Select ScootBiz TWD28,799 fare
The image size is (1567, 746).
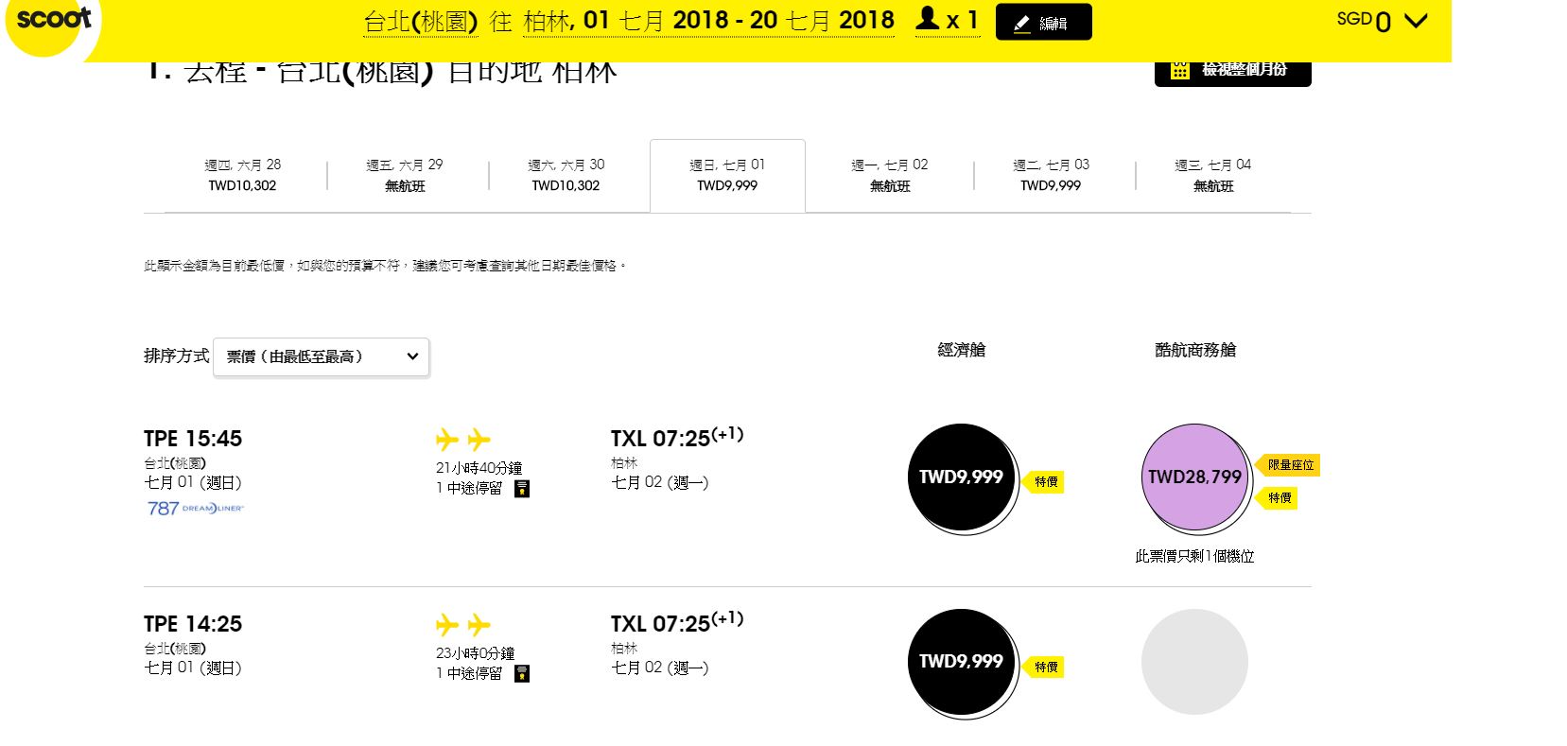coord(1194,477)
